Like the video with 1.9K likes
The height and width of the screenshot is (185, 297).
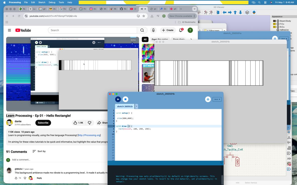pyautogui.click(x=78, y=123)
